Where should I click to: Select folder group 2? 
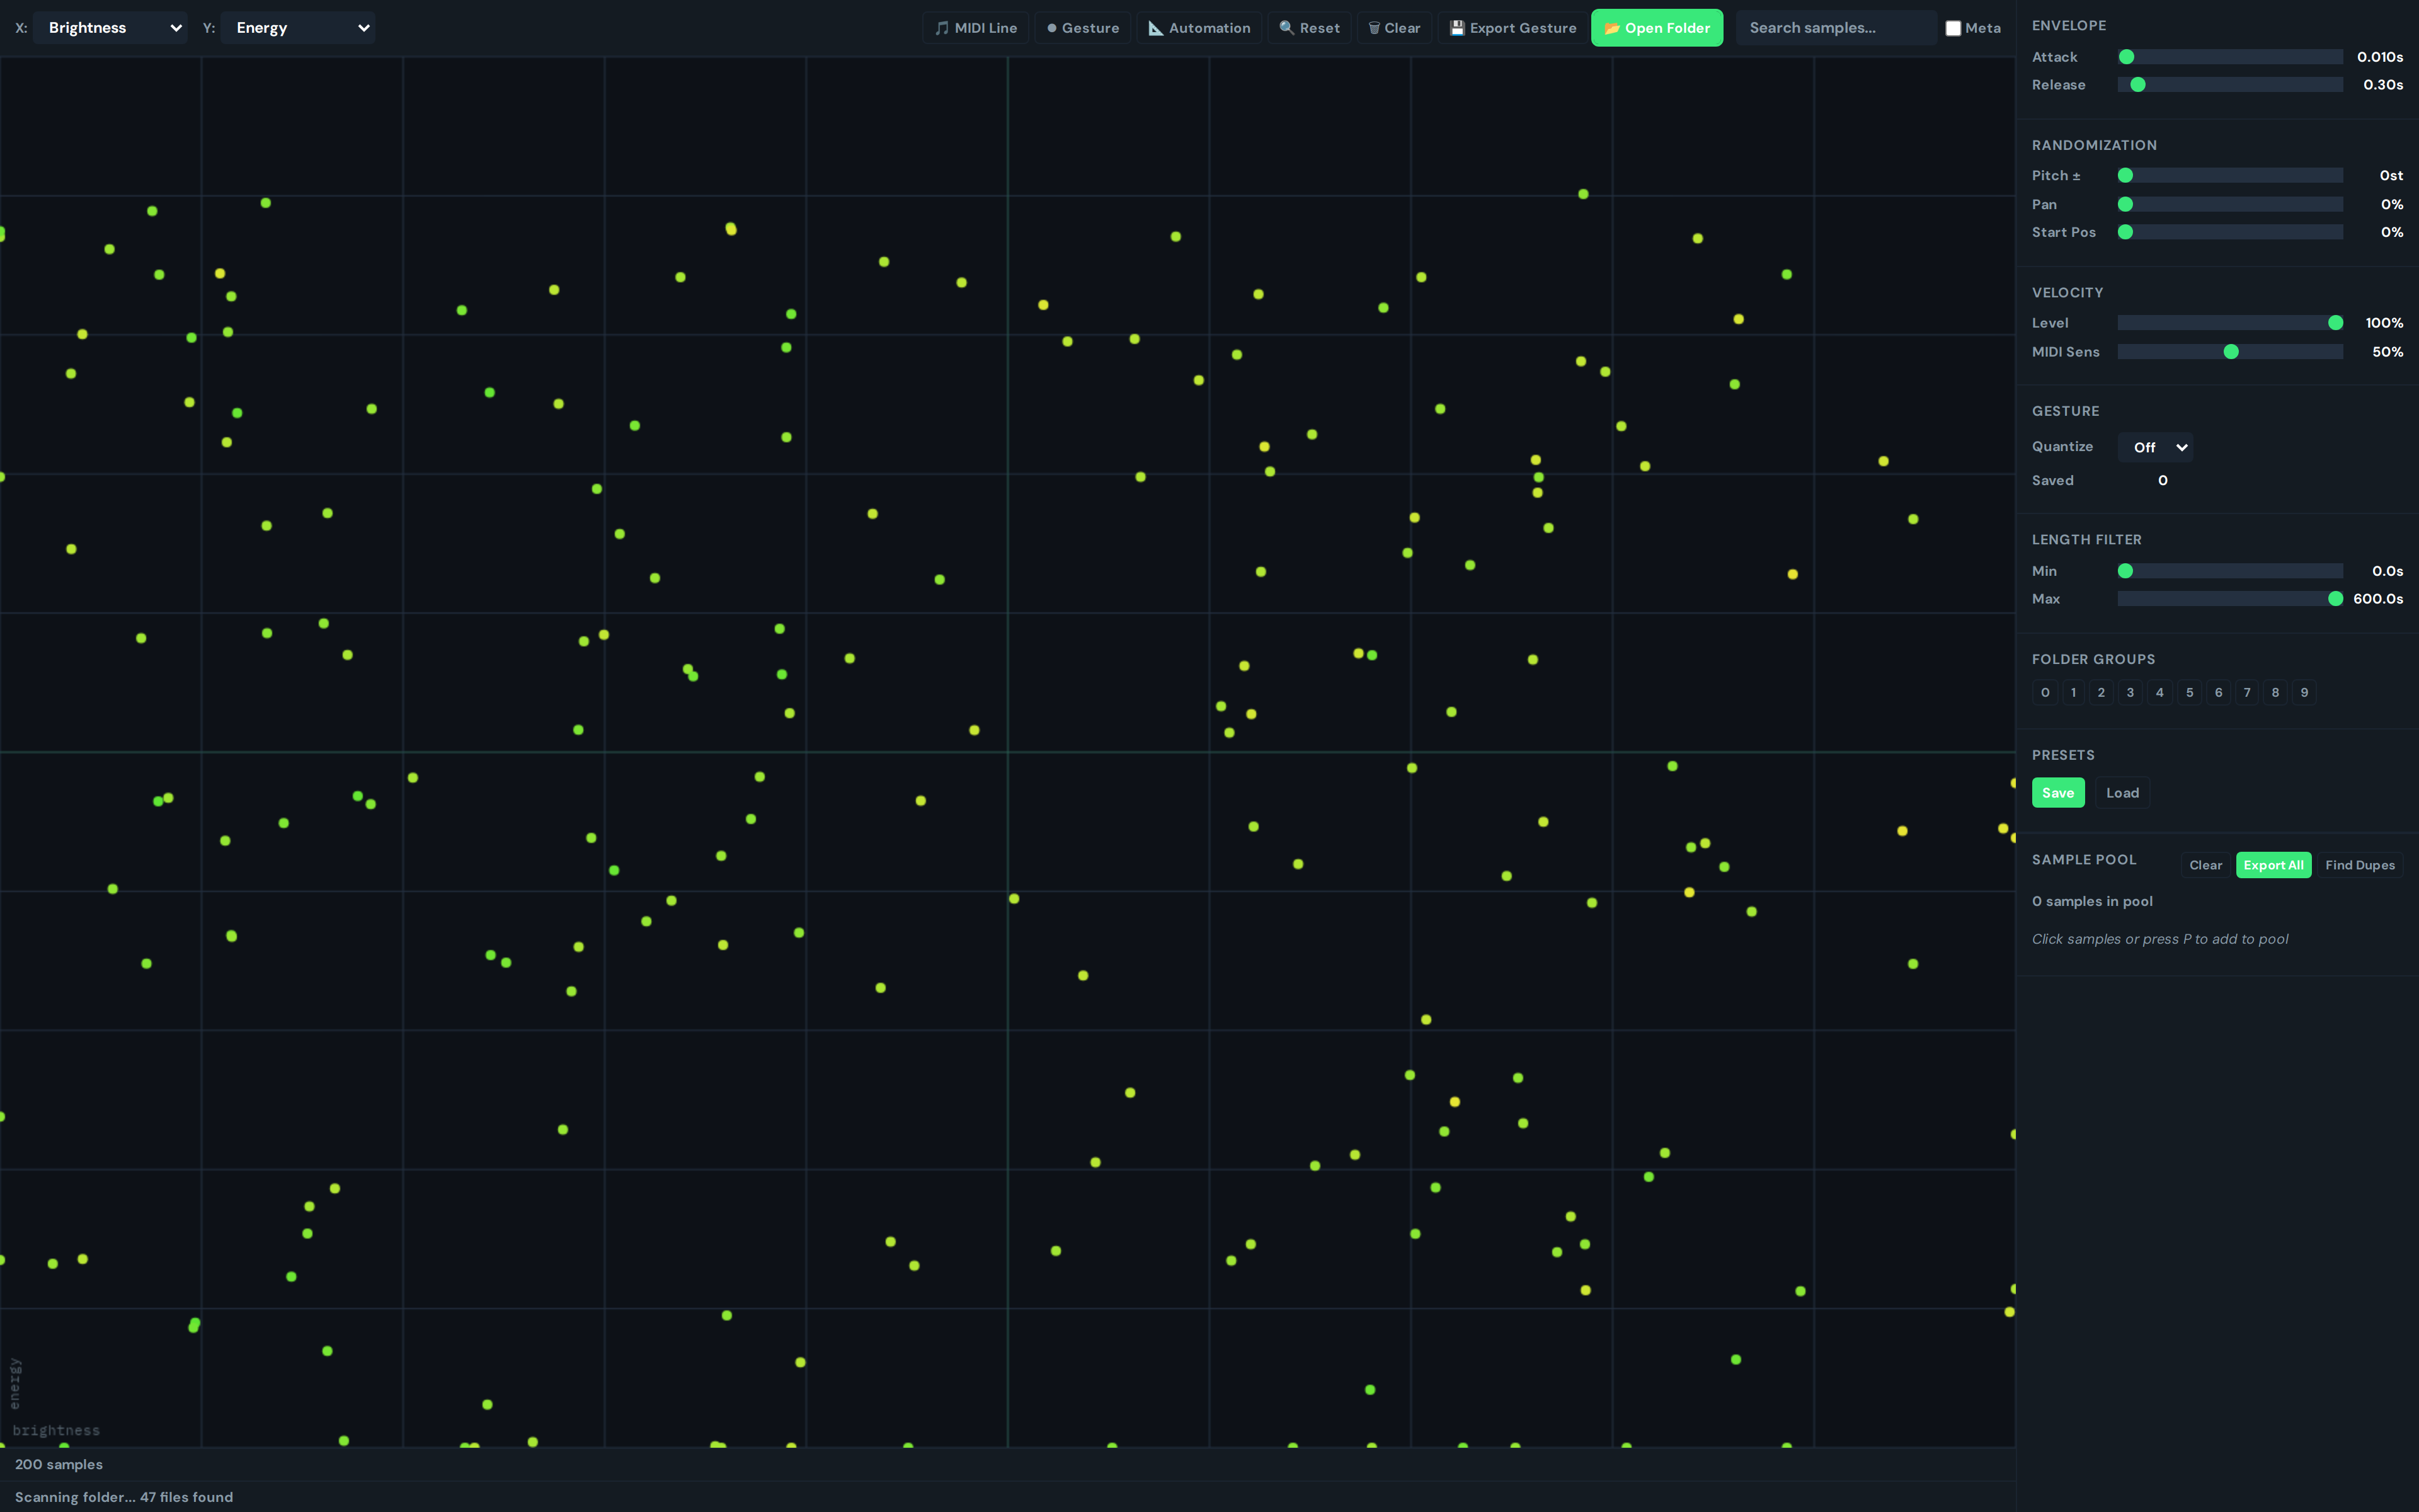pyautogui.click(x=2101, y=692)
